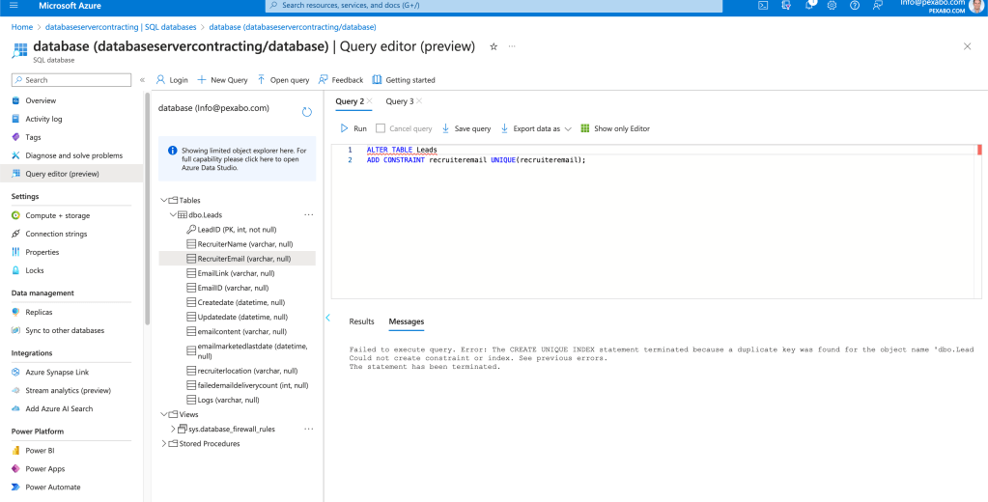Expand Stored Procedures folder
Image resolution: width=988 pixels, height=502 pixels.
coord(164,443)
